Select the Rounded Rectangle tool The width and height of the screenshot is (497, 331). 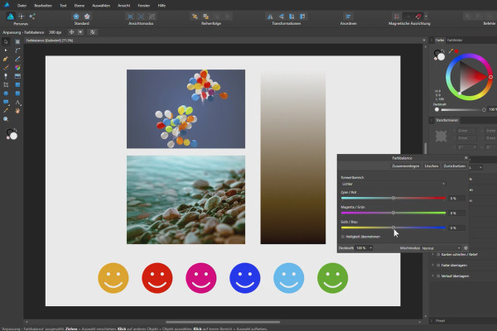[17, 94]
